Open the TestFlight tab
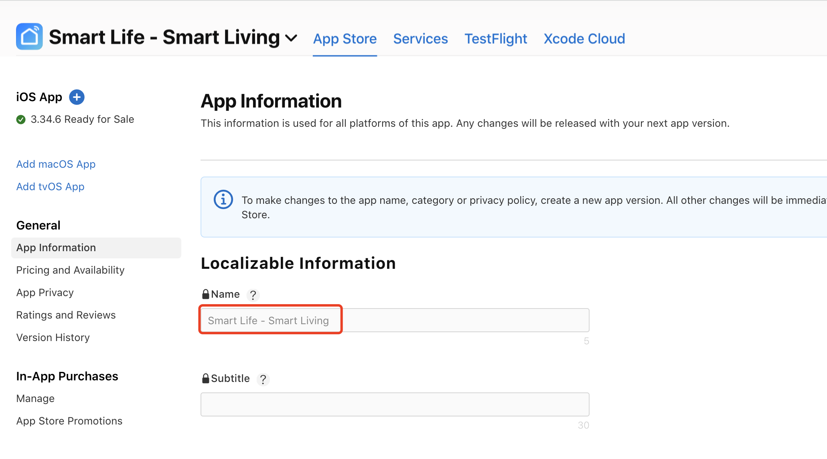Image resolution: width=827 pixels, height=459 pixels. click(496, 39)
